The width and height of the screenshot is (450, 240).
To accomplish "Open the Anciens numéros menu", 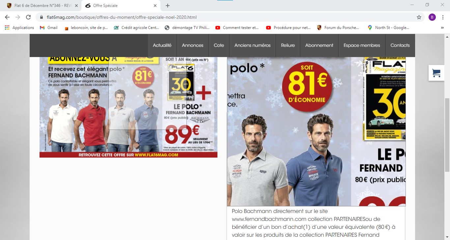I will click(252, 45).
